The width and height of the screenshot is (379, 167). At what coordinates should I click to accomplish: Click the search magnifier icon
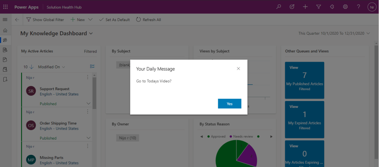(279, 7)
